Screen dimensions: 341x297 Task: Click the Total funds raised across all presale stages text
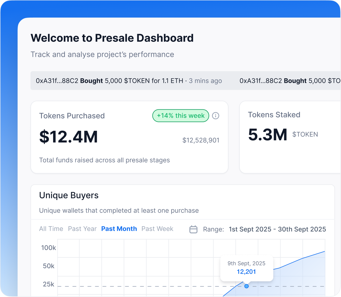click(x=105, y=160)
